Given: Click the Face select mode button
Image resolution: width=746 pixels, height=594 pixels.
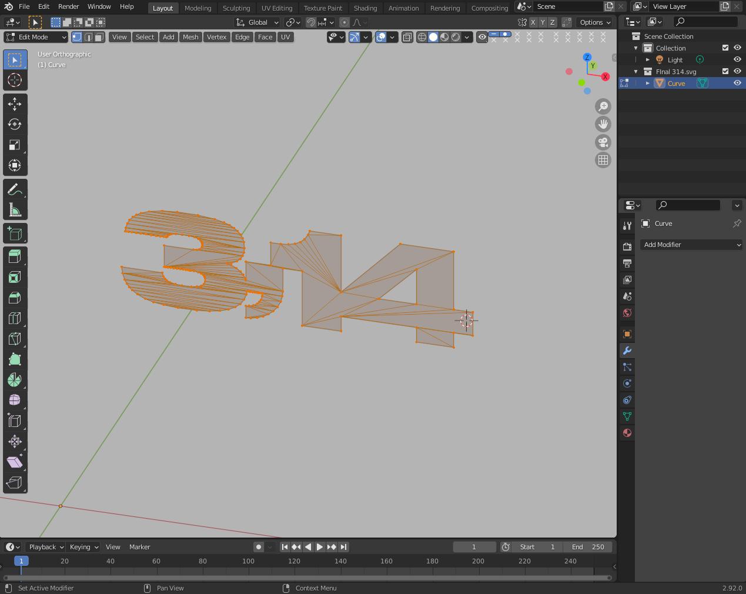Looking at the screenshot, I should 99,36.
